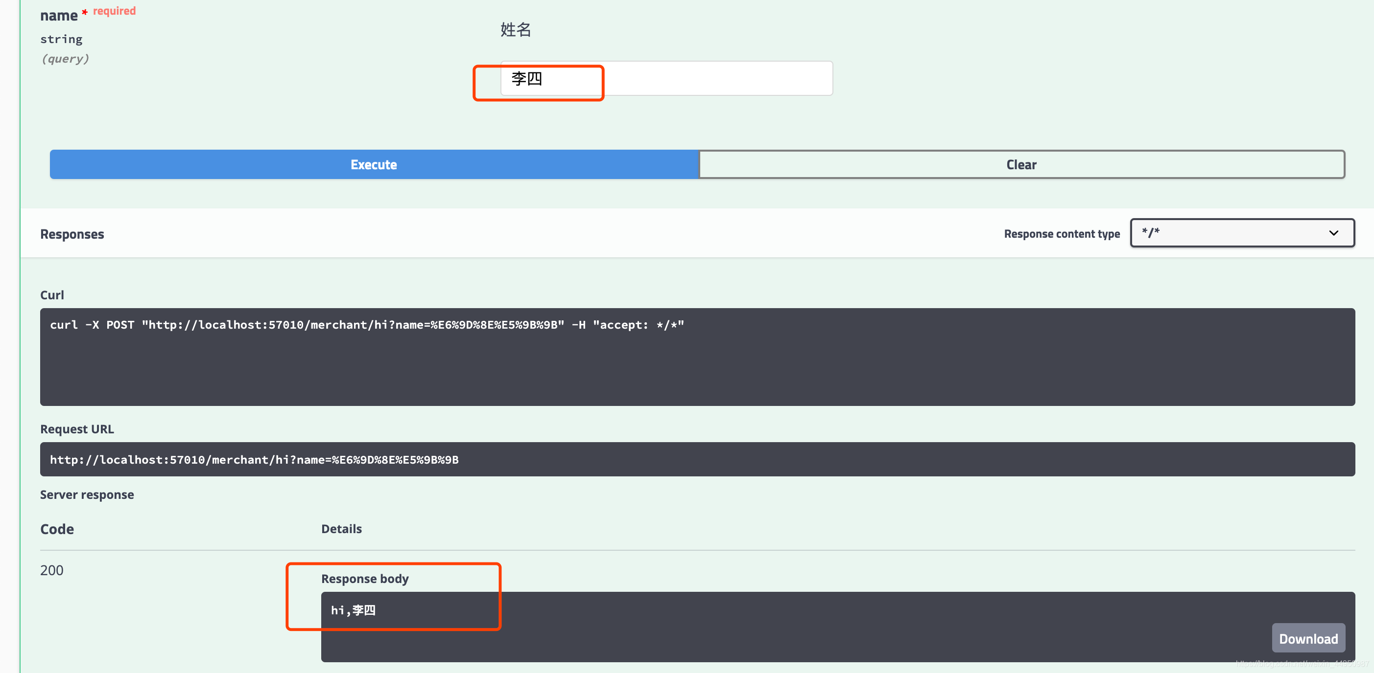1374x673 pixels.
Task: Click the 'Code' column header
Action: pyautogui.click(x=57, y=529)
